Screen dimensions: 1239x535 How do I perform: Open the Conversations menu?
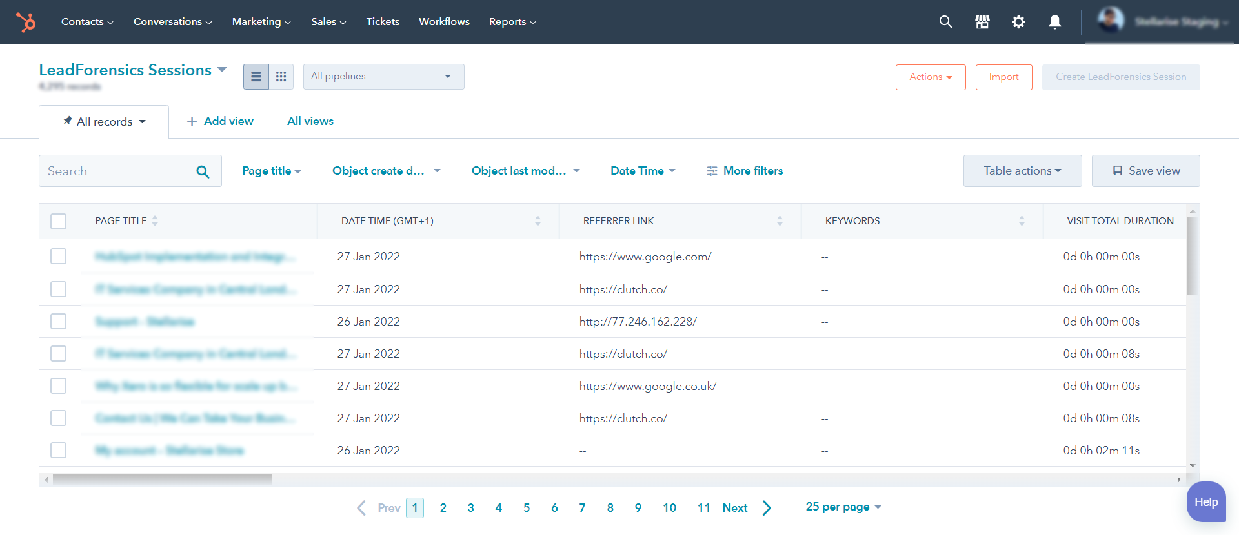pos(172,22)
